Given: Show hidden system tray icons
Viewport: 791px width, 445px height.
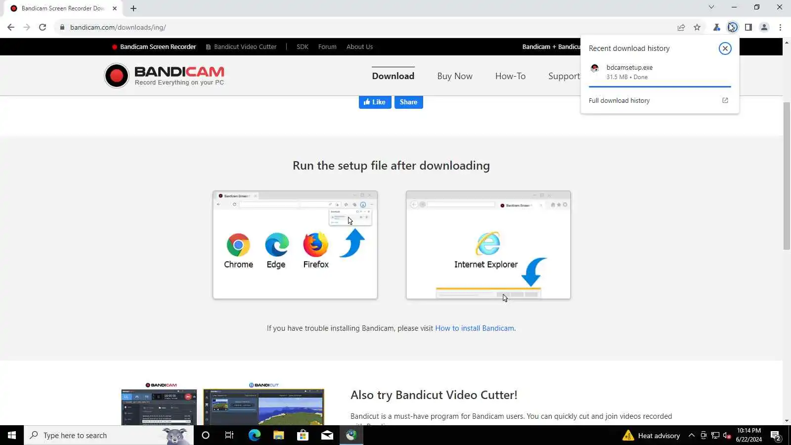Looking at the screenshot, I should click(692, 435).
